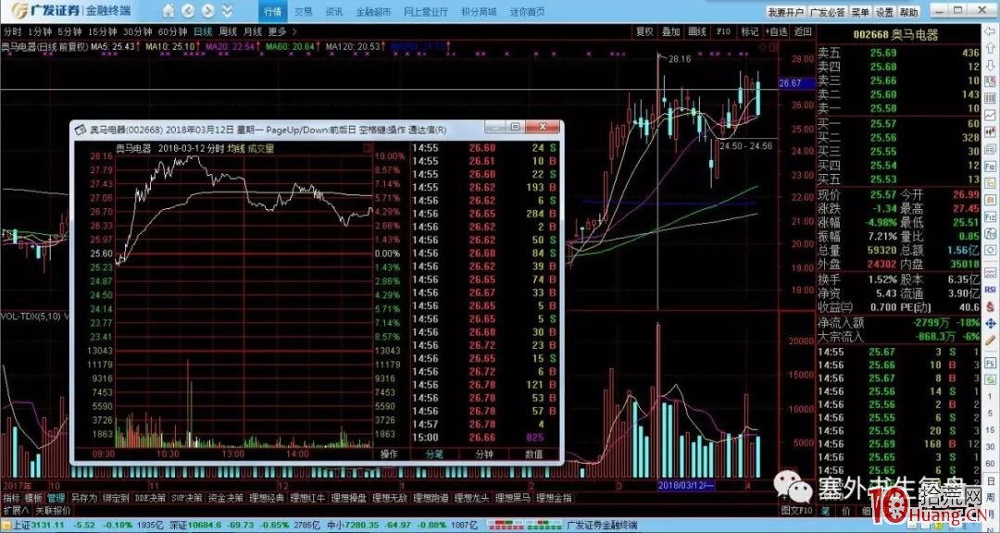The height and width of the screenshot is (533, 1000).
Task: Expand the 扩展∧ panel
Action: click(x=16, y=511)
